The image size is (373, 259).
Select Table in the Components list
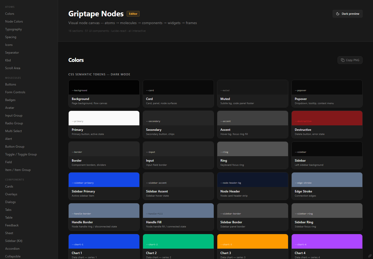9,218
